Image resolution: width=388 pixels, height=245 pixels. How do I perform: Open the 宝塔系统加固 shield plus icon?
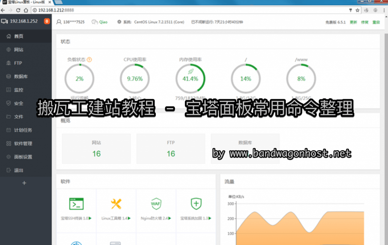196,204
